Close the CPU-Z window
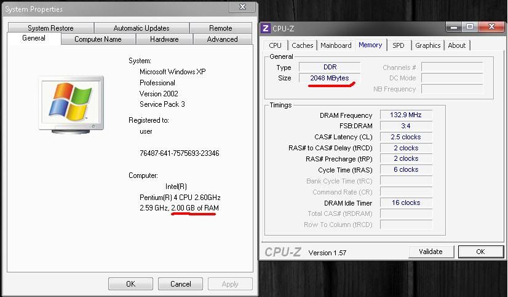 491,27
